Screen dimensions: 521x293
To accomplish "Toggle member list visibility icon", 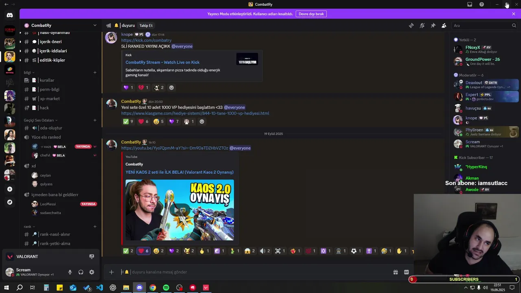I will pos(444,25).
